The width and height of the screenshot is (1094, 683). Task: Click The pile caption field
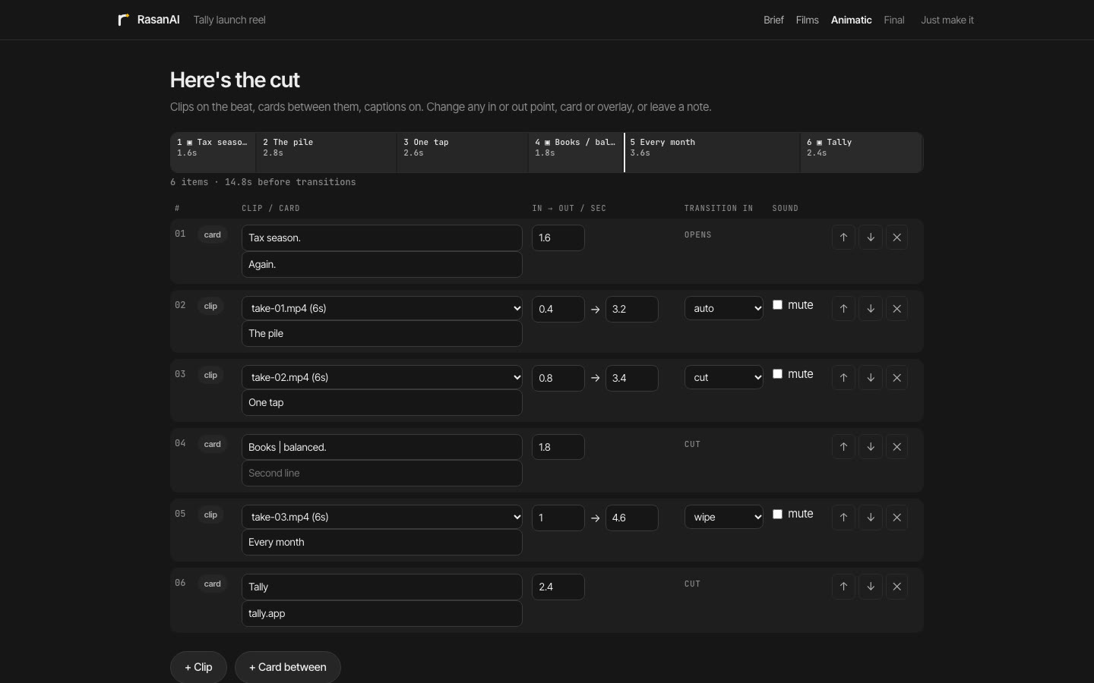[382, 333]
